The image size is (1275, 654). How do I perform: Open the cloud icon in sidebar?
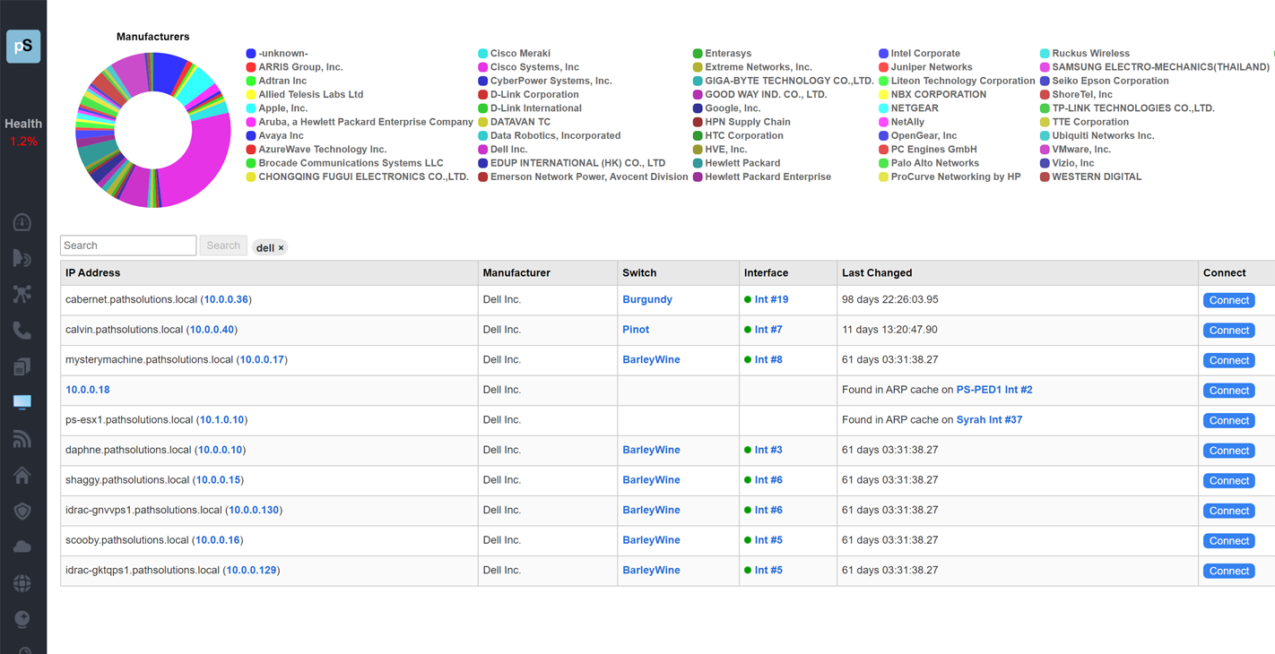pos(22,546)
